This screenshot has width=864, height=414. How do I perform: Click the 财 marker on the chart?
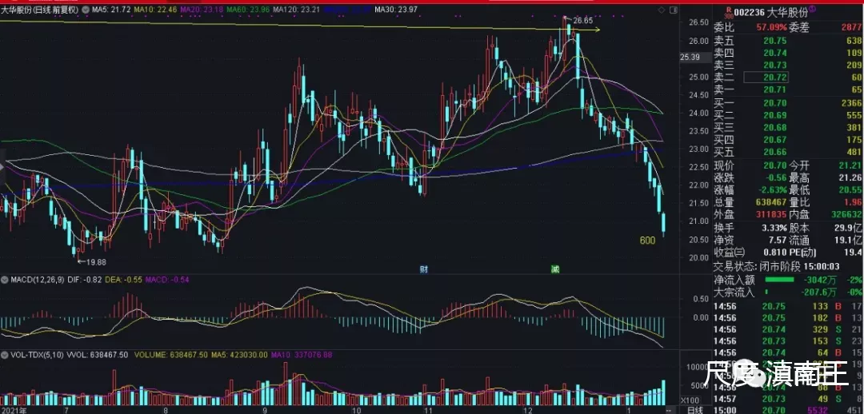coord(423,269)
